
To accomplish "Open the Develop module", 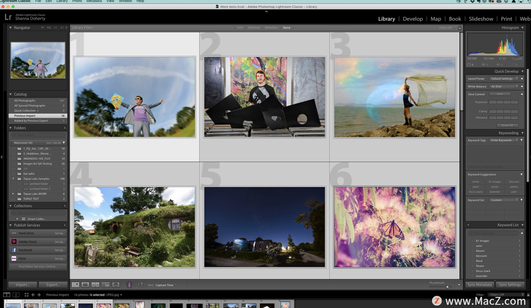I will tap(413, 19).
